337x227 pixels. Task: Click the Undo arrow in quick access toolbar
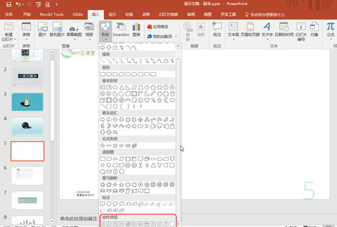pyautogui.click(x=18, y=4)
